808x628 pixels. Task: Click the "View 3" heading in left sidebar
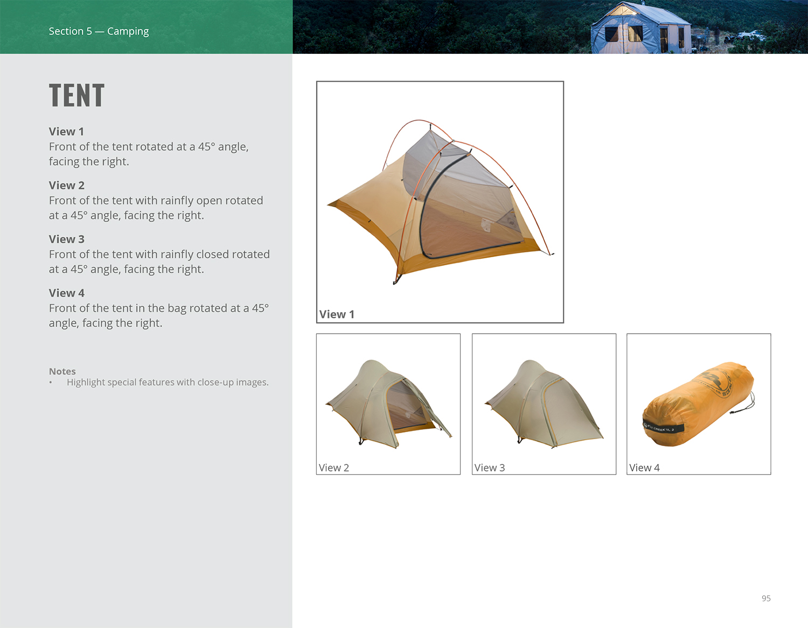pyautogui.click(x=66, y=239)
